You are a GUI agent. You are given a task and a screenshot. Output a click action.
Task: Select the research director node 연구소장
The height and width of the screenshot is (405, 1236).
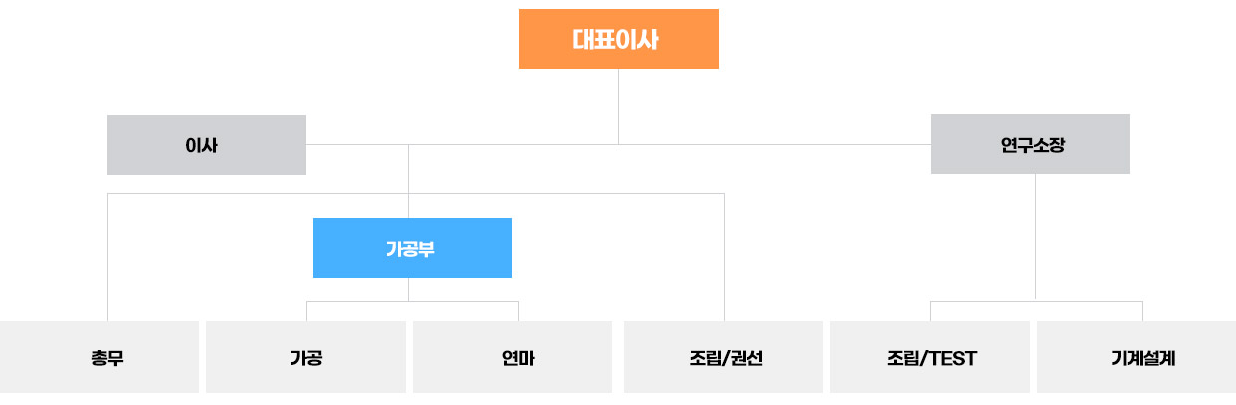(1031, 144)
